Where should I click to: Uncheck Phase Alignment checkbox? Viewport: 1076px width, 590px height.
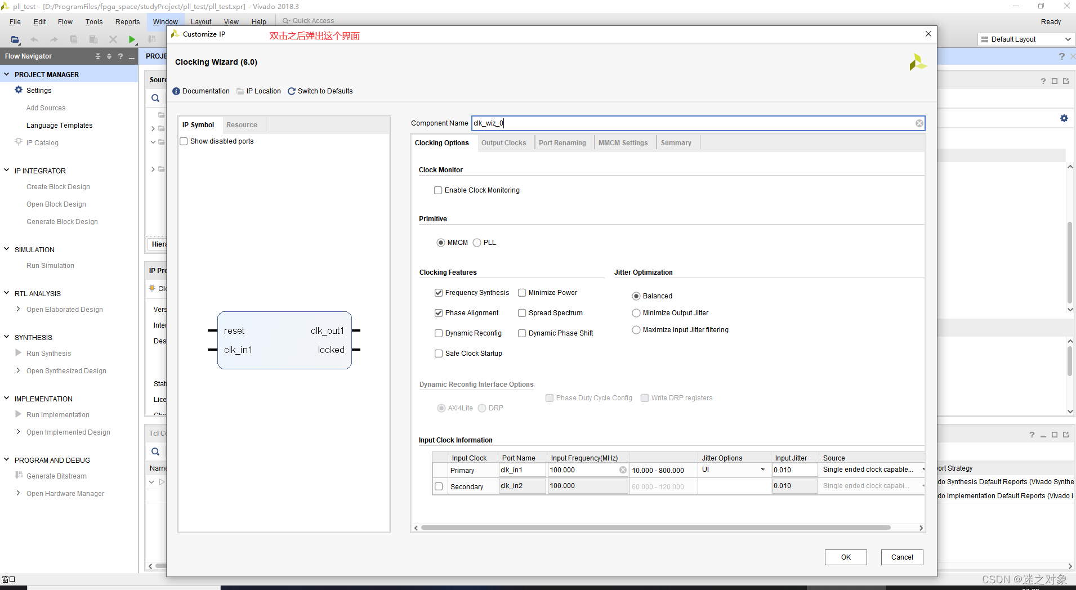[x=439, y=313]
